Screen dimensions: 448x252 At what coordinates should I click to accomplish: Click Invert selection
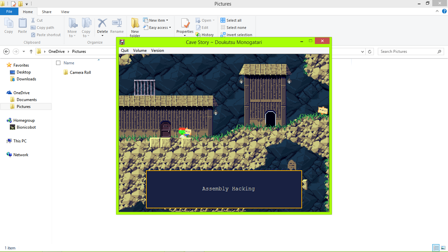tap(236, 35)
